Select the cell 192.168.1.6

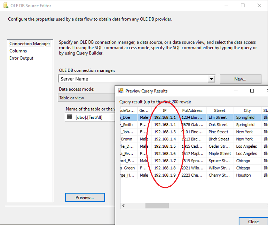[165, 154]
